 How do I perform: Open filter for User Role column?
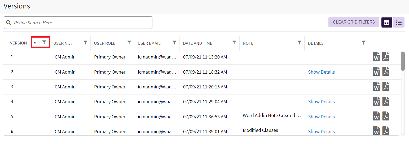click(129, 43)
